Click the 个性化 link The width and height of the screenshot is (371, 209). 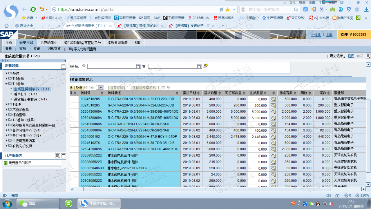point(316,35)
